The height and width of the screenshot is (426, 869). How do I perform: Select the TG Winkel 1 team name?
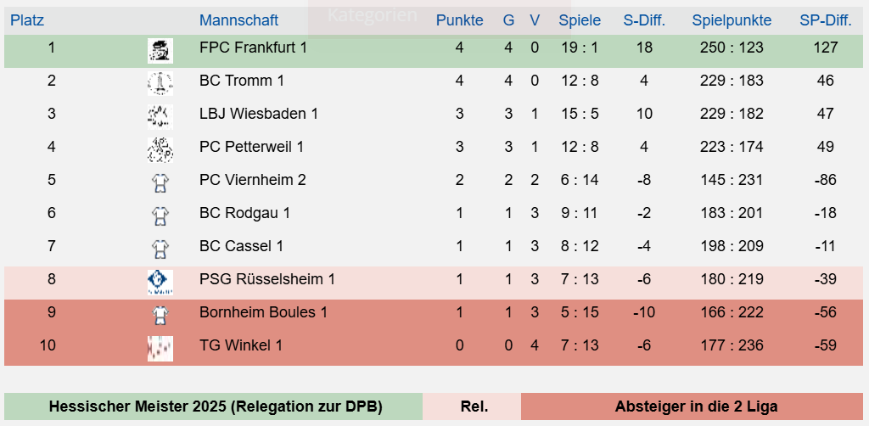(241, 345)
